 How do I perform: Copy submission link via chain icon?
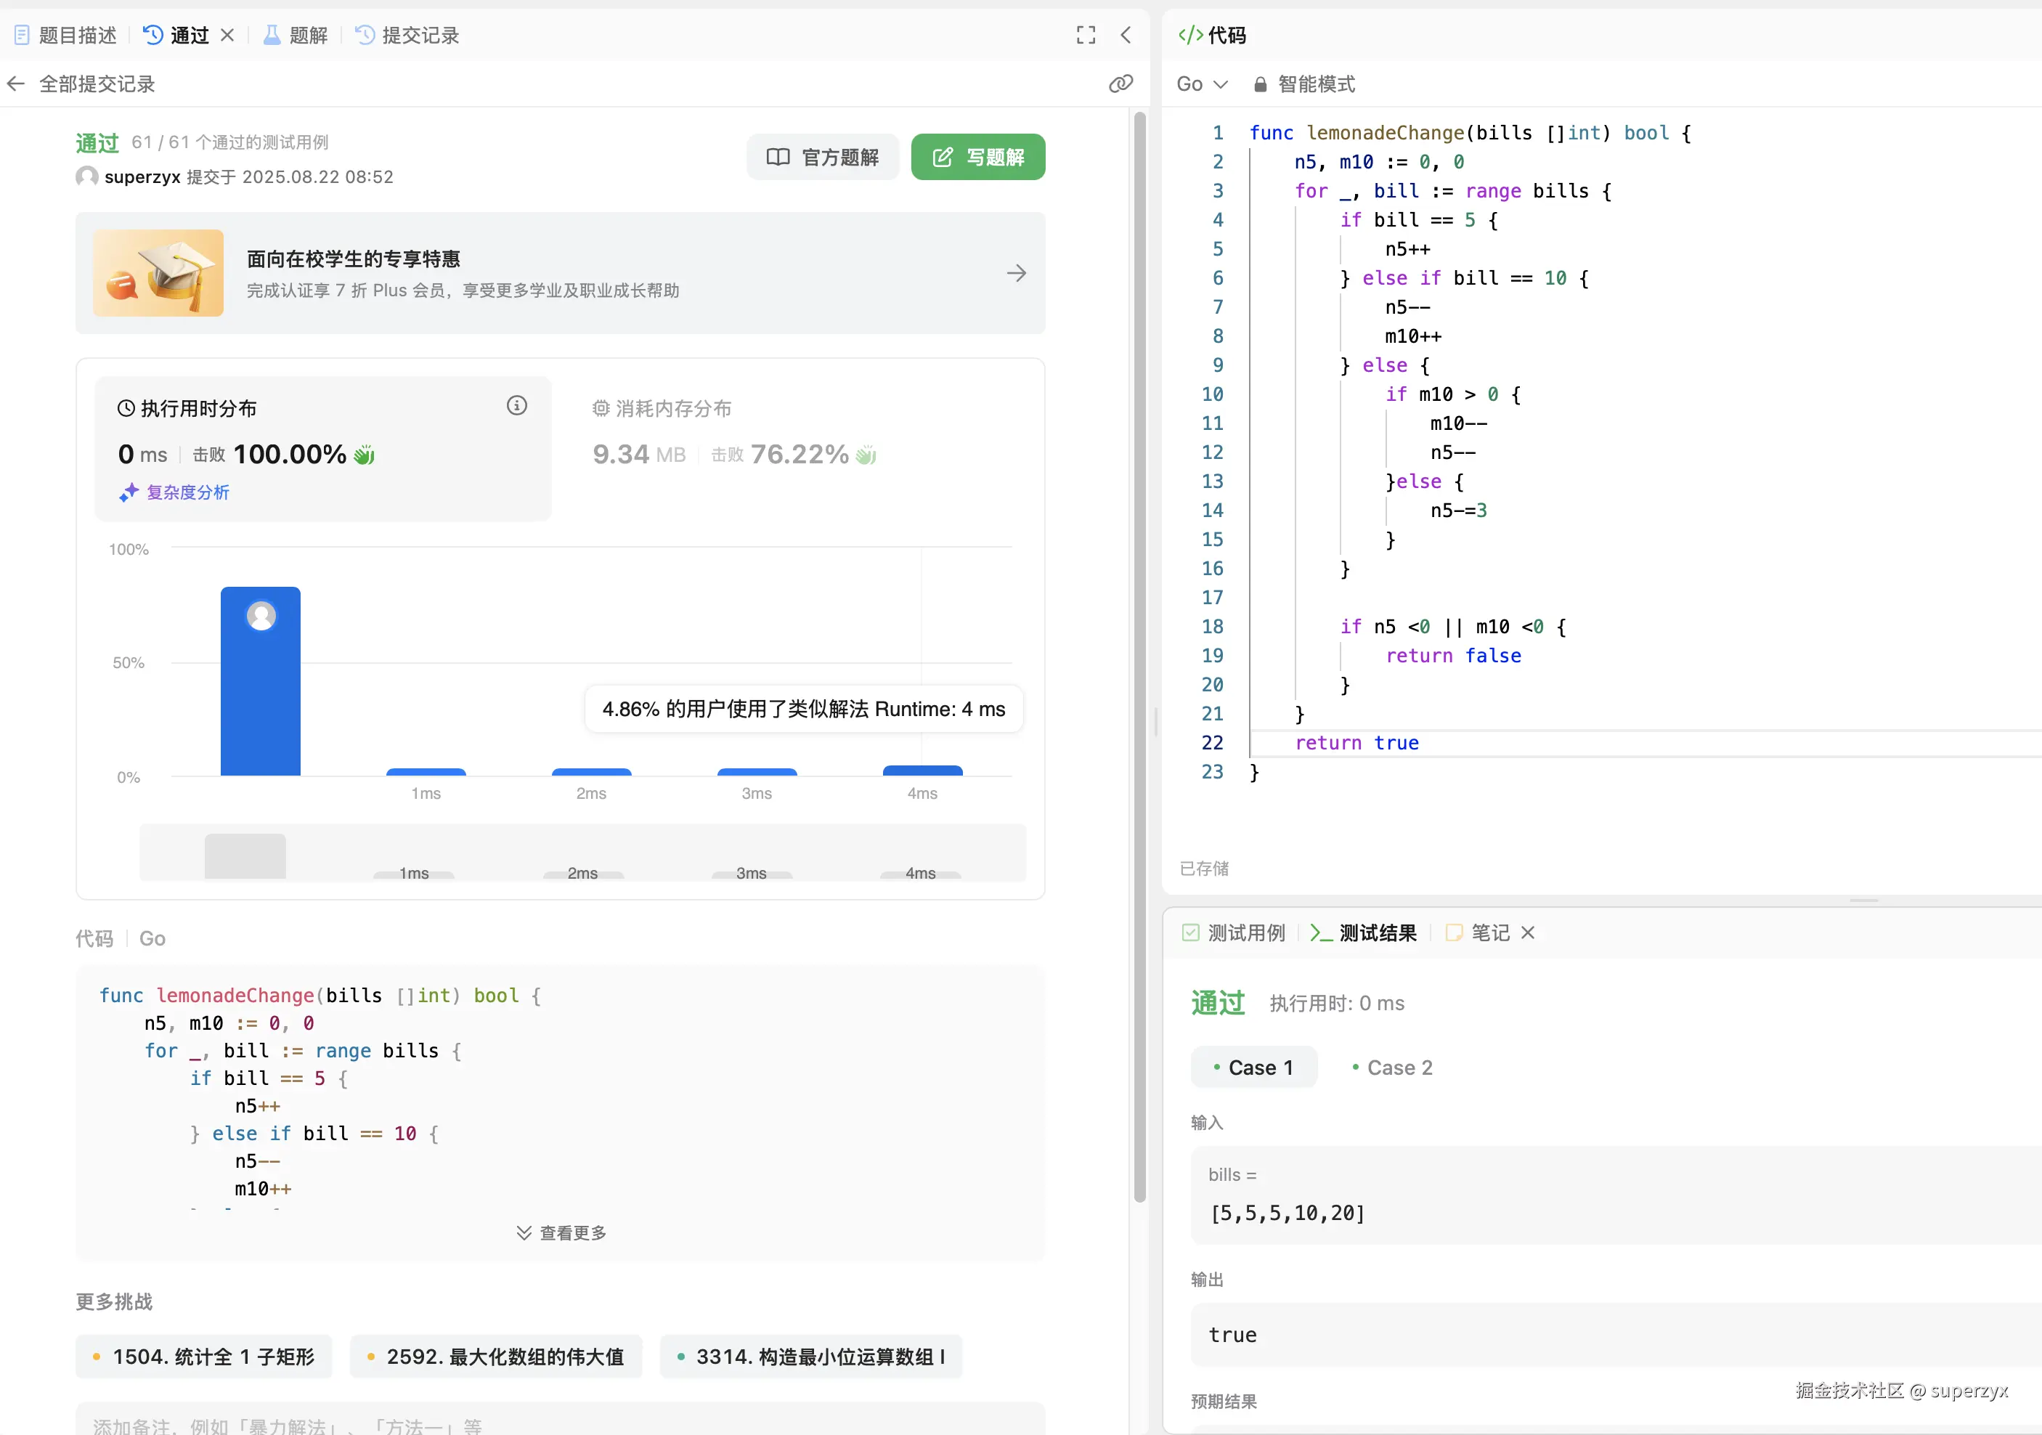[1120, 84]
